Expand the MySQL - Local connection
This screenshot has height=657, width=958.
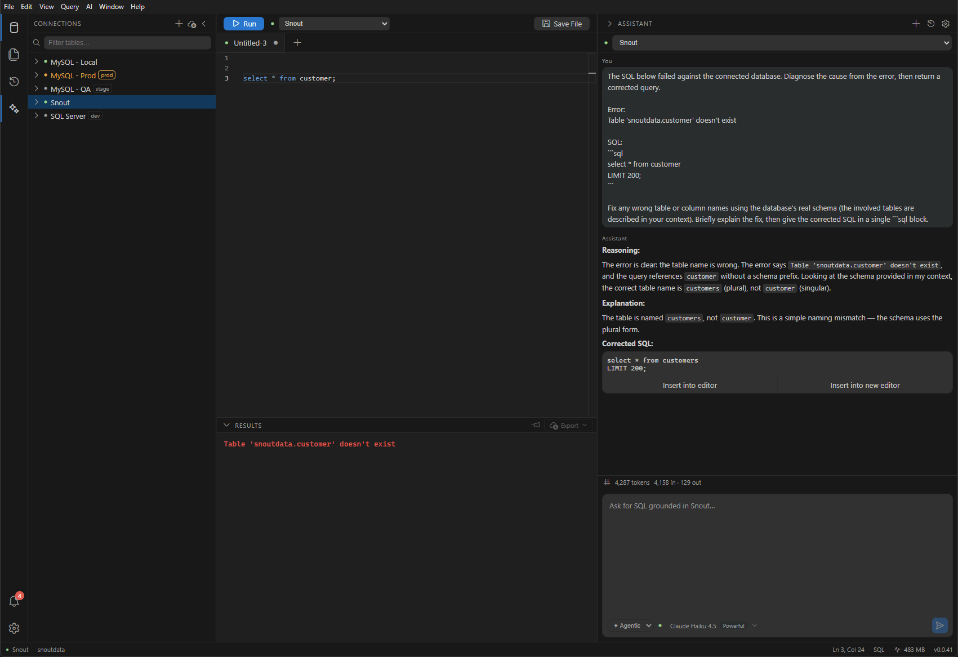(37, 62)
